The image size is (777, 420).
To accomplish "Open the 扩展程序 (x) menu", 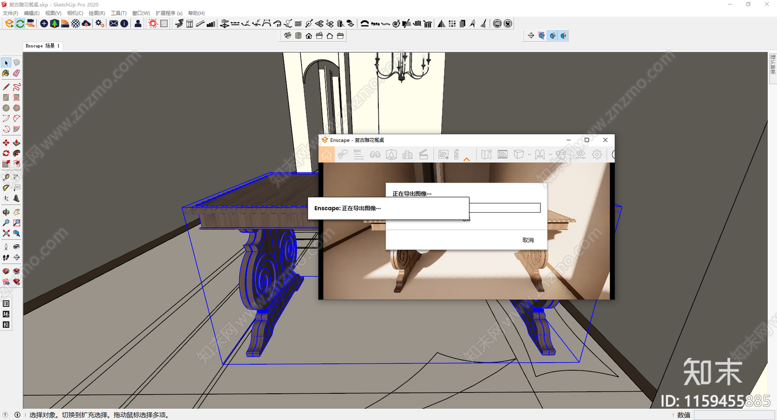I will tap(169, 13).
